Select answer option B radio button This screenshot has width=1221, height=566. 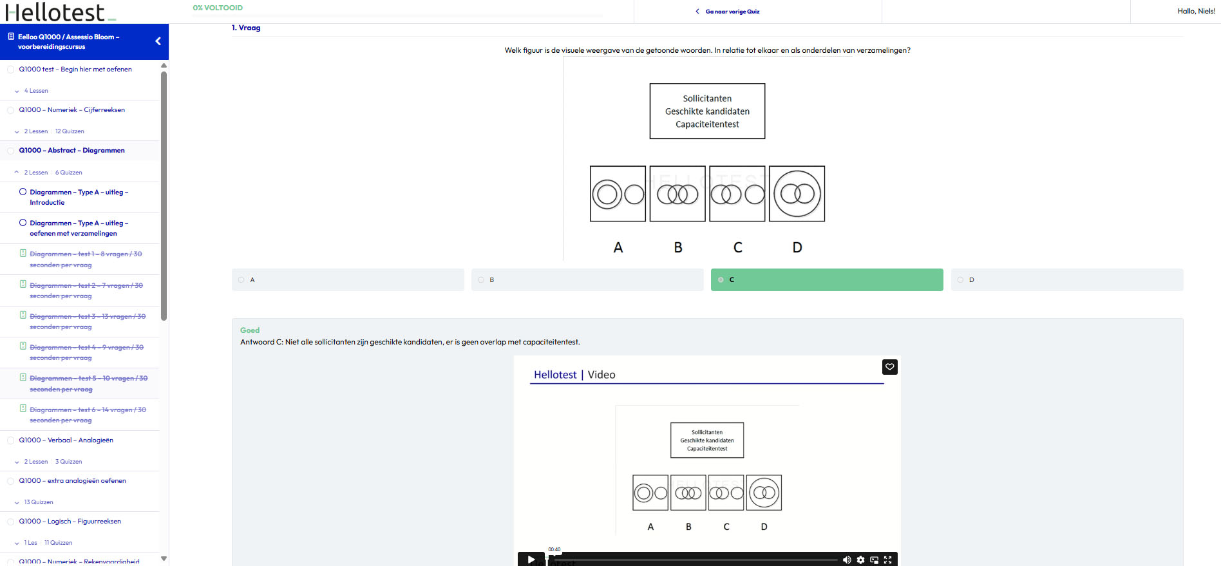click(481, 280)
